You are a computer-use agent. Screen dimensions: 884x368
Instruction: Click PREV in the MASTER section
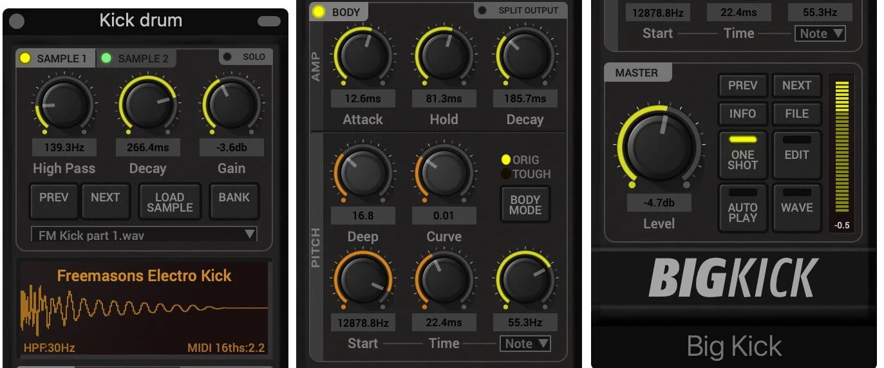[742, 85]
